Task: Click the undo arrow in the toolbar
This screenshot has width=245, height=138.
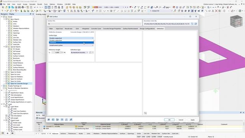Action: [35, 7]
